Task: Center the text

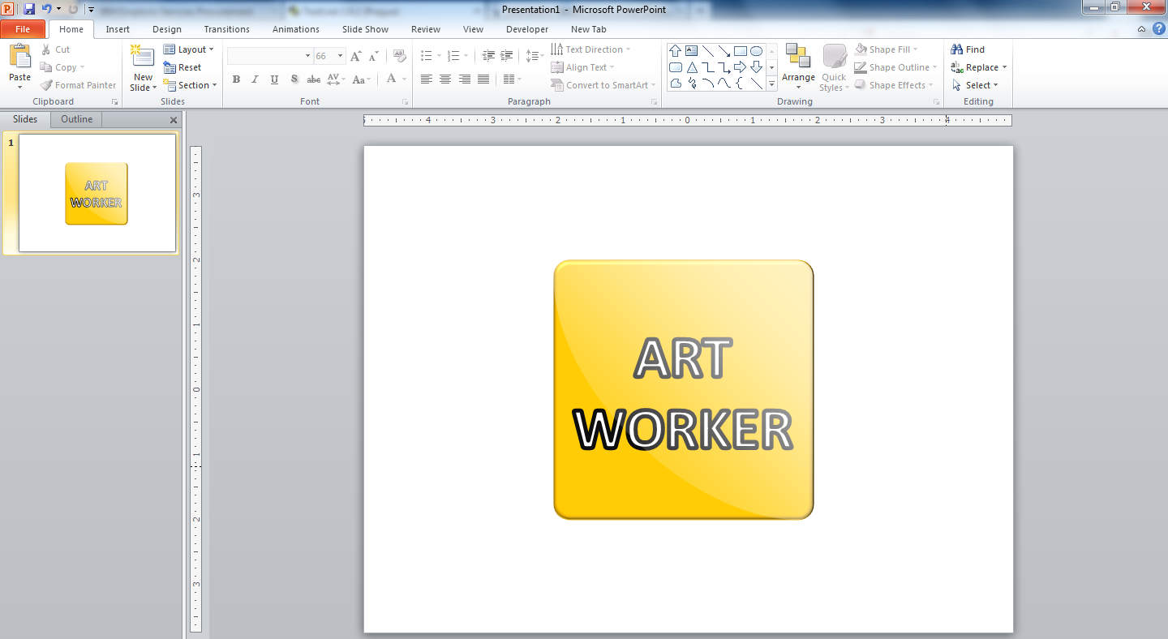Action: click(x=445, y=79)
